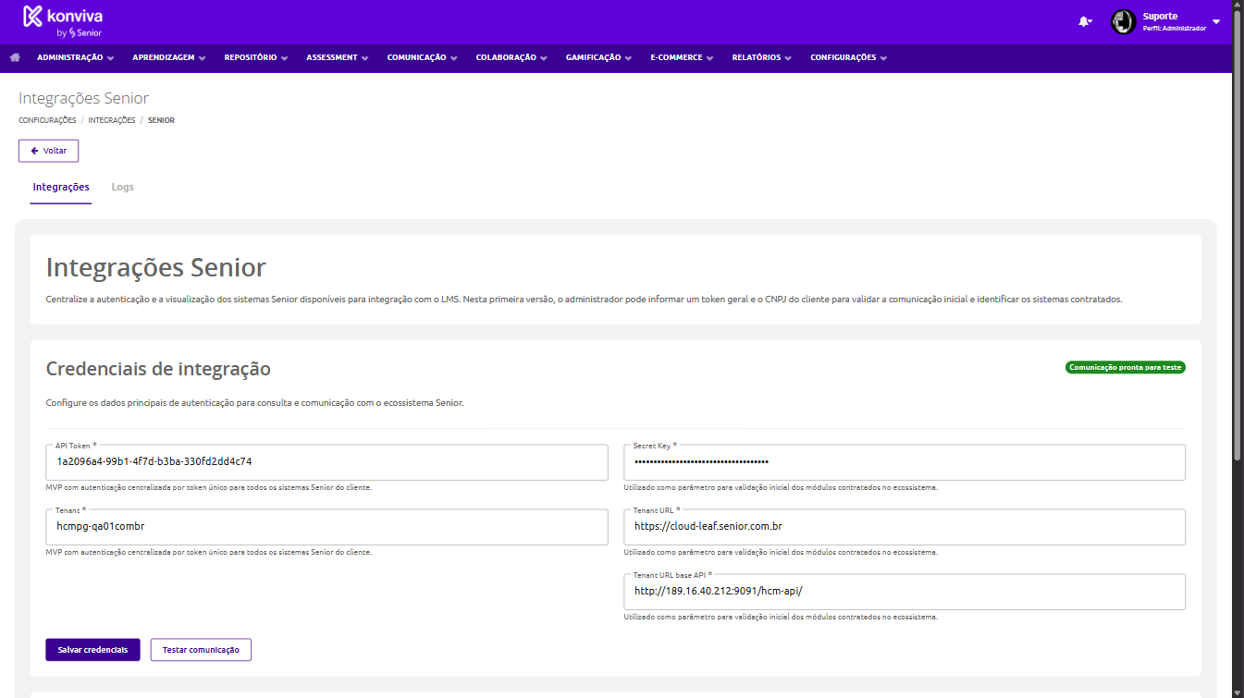1244x698 pixels.
Task: Click the 'Comunicação pronta para teste' status badge
Action: [1126, 367]
